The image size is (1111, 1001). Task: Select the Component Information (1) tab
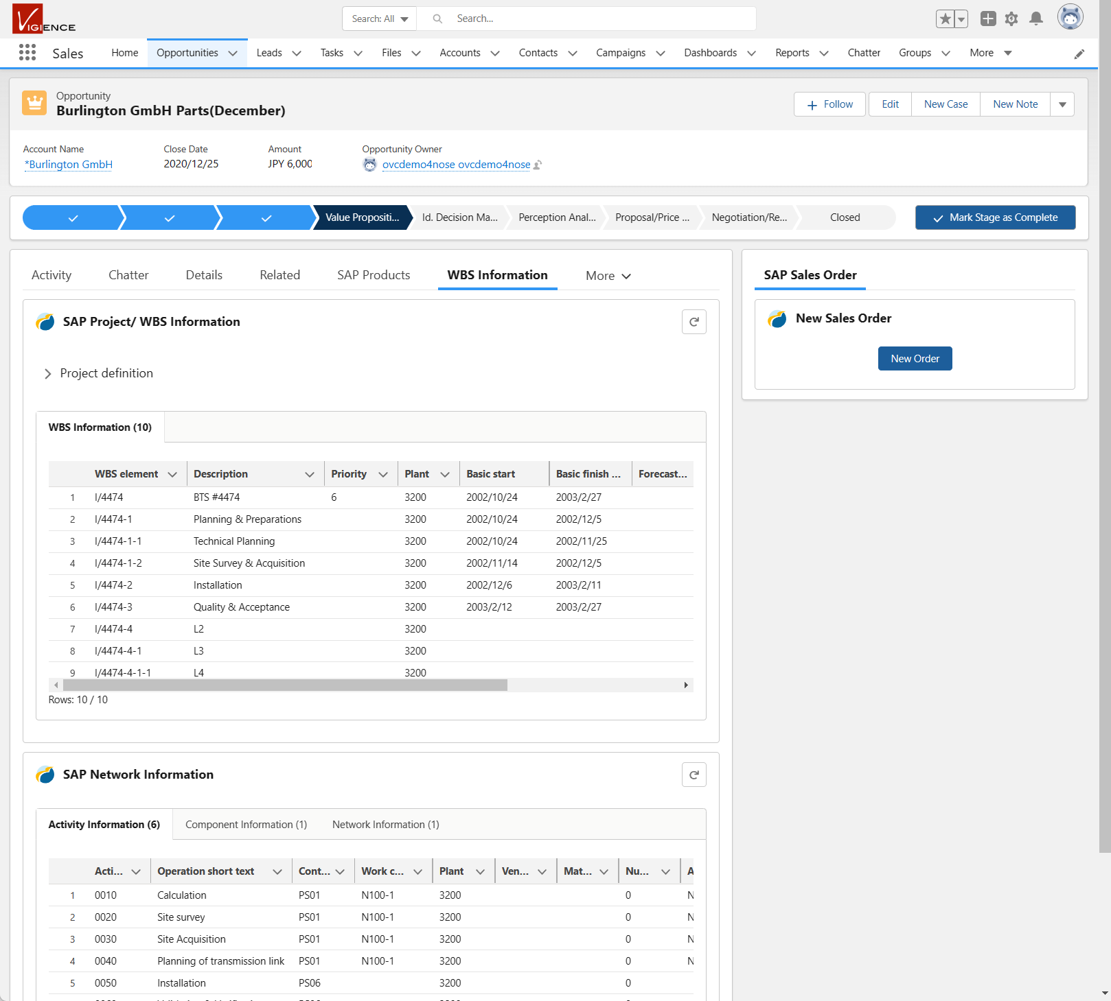(x=246, y=825)
